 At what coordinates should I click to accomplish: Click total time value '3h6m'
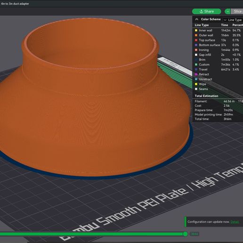click(x=227, y=119)
